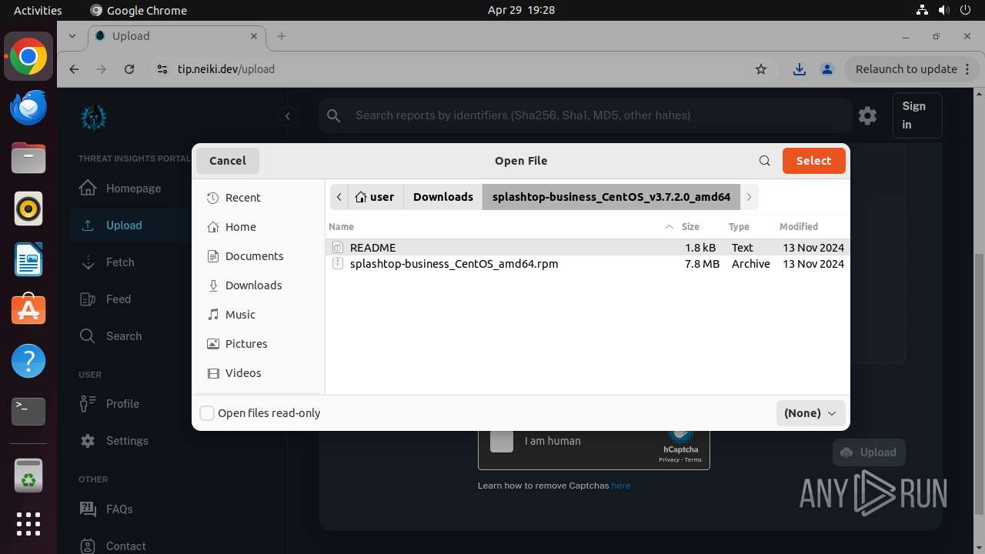The image size is (985, 554).
Task: Click the path bar right scroll arrow
Action: [x=749, y=197]
